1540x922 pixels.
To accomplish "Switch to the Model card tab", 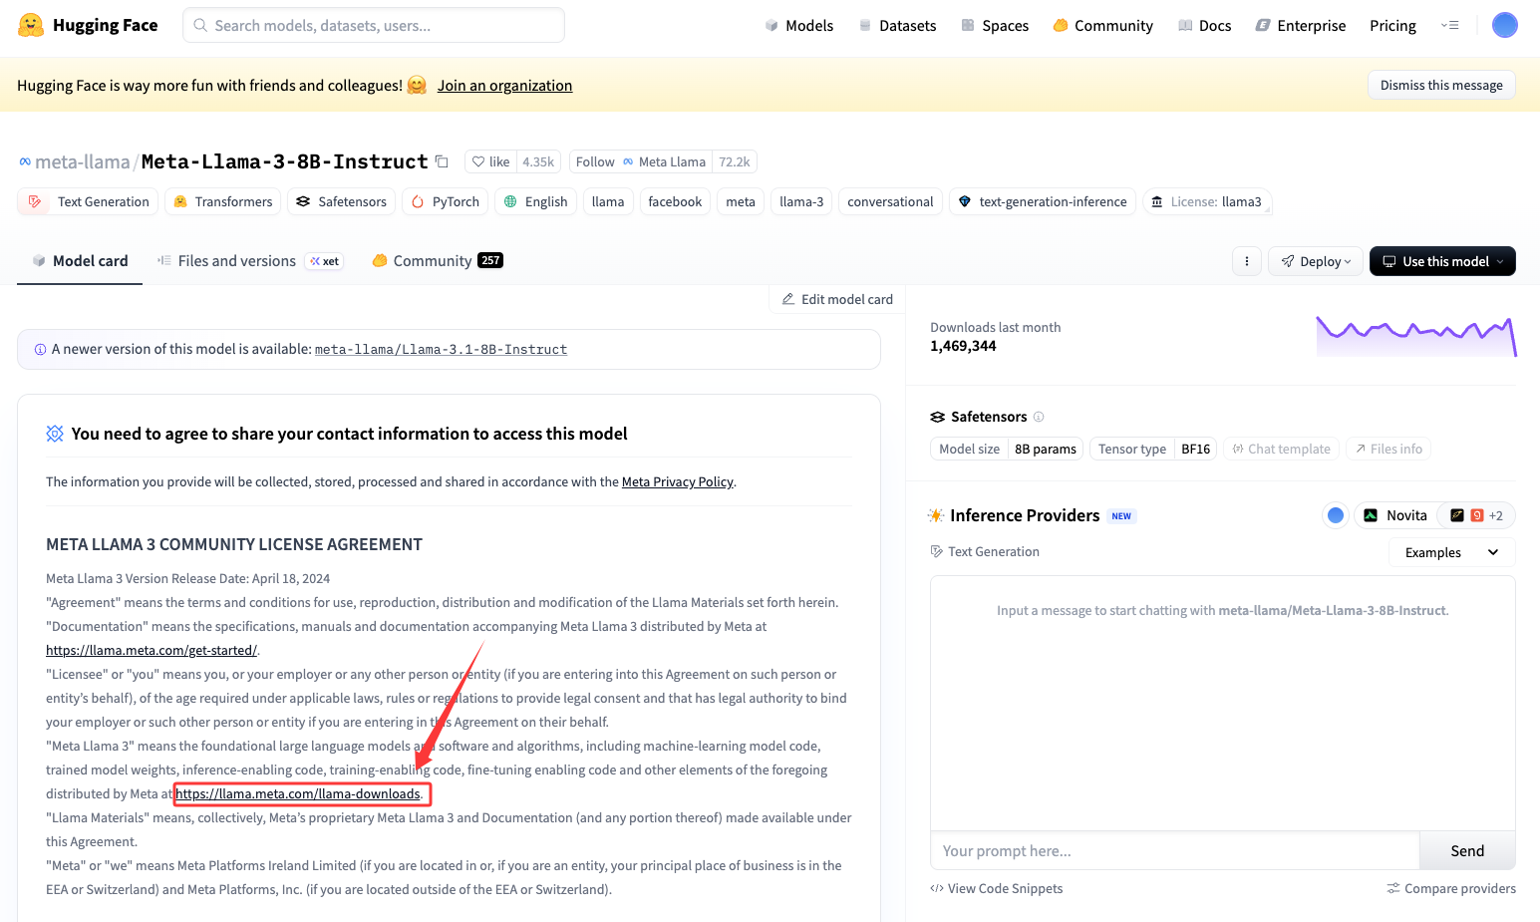I will pos(80,261).
